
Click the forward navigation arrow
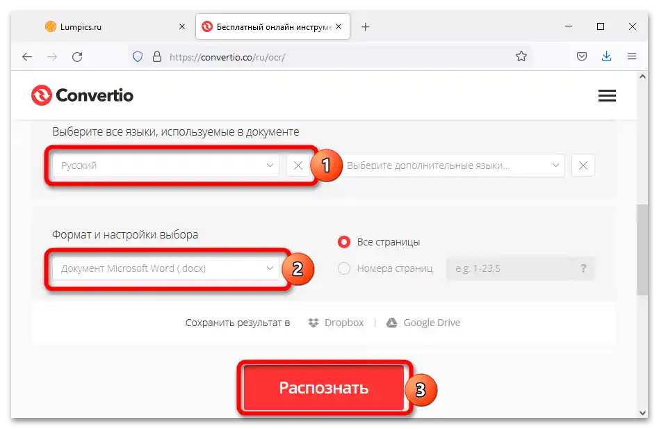coord(52,57)
